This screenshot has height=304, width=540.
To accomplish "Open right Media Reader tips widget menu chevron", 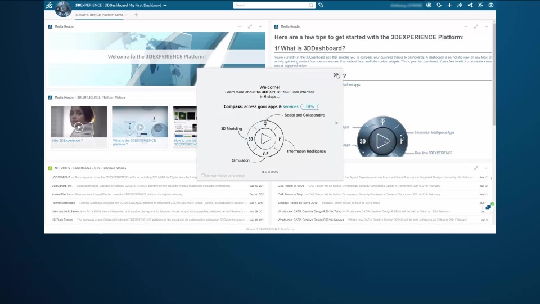I will pyautogui.click(x=486, y=26).
